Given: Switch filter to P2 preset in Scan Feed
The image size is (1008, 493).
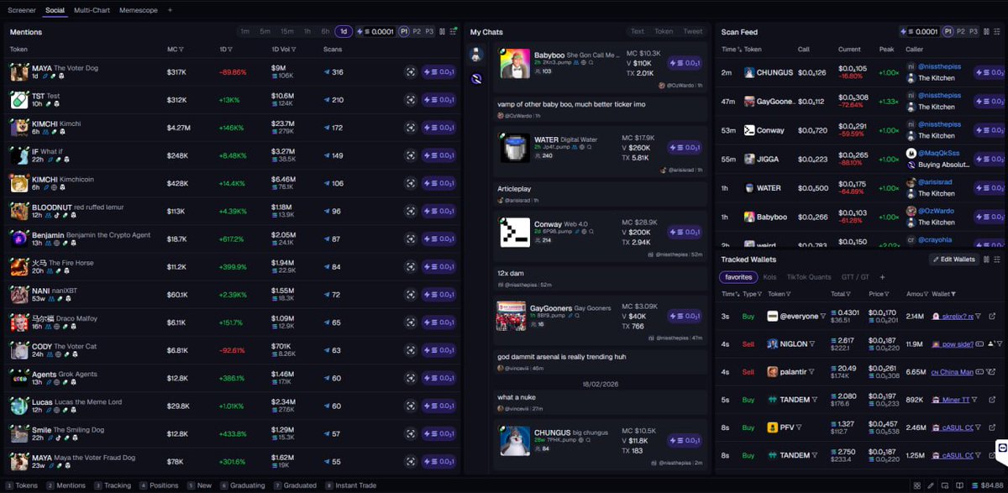Looking at the screenshot, I should coord(963,31).
